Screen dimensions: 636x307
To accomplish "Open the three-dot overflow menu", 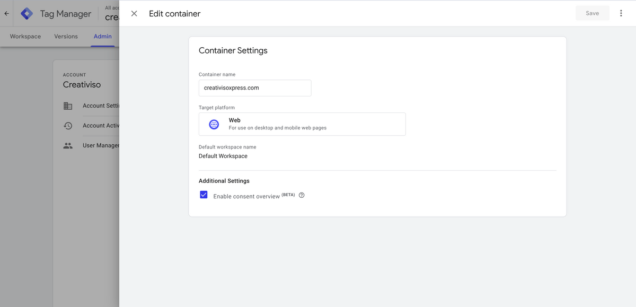I will (621, 13).
